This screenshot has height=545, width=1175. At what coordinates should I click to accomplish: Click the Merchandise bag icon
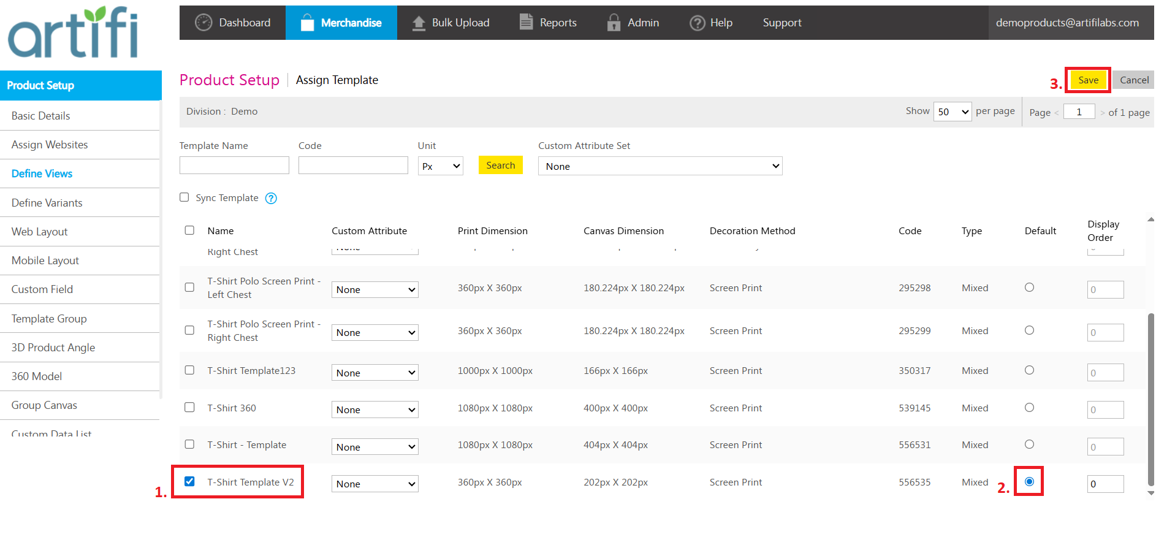[x=307, y=23]
